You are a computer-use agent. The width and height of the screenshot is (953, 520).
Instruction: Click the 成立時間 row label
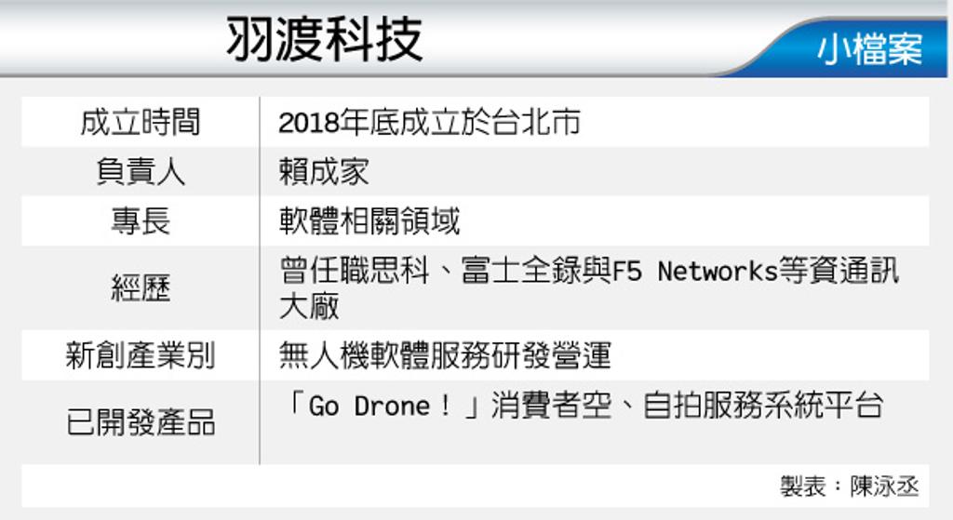coord(141,122)
